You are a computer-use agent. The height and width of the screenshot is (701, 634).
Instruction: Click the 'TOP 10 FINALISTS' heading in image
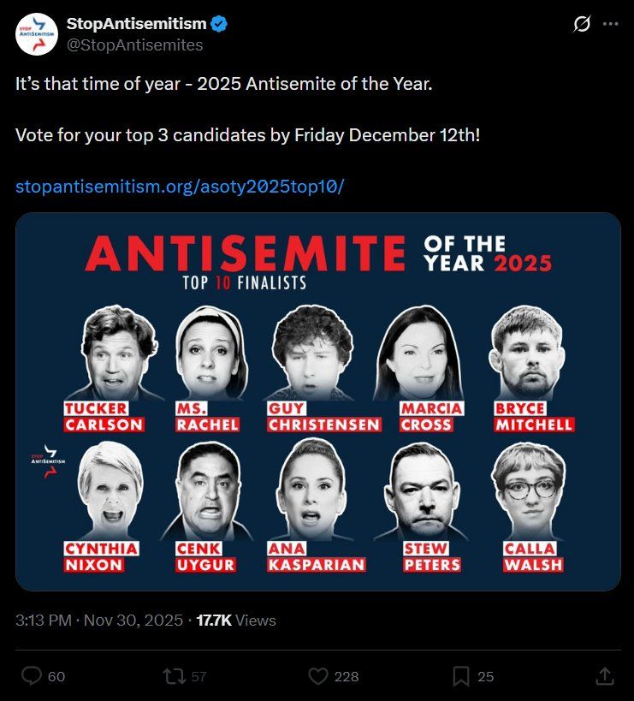click(245, 282)
